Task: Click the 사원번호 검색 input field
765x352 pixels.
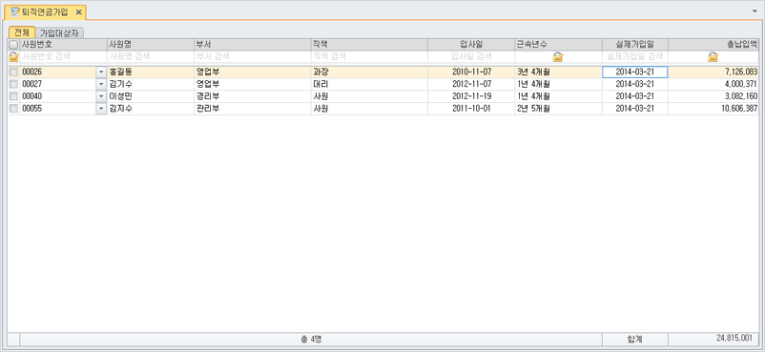Action: coord(63,57)
